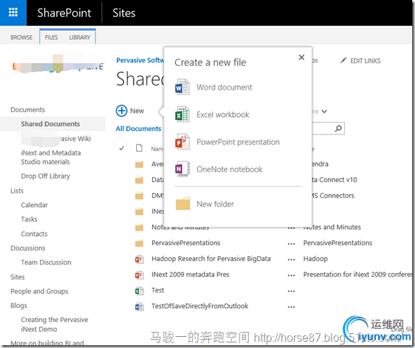The width and height of the screenshot is (415, 348).
Task: Click the All Documents view link
Action: pos(138,129)
